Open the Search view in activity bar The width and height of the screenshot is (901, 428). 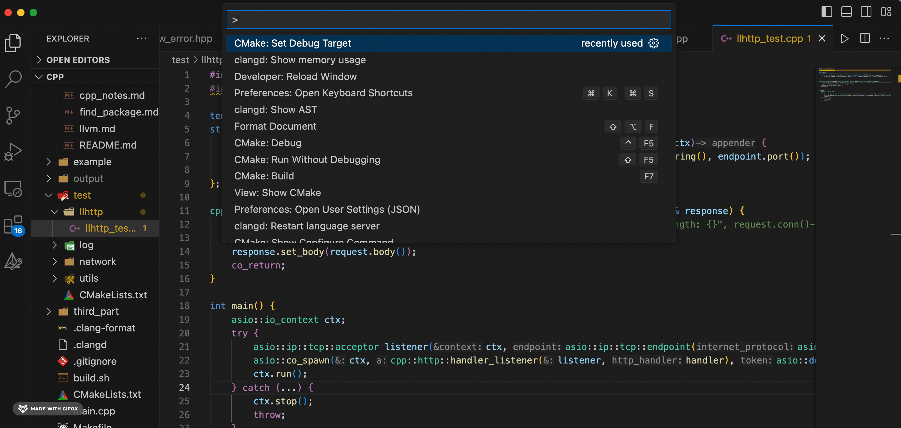coord(13,79)
